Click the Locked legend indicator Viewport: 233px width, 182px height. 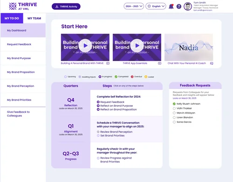[x=146, y=77]
